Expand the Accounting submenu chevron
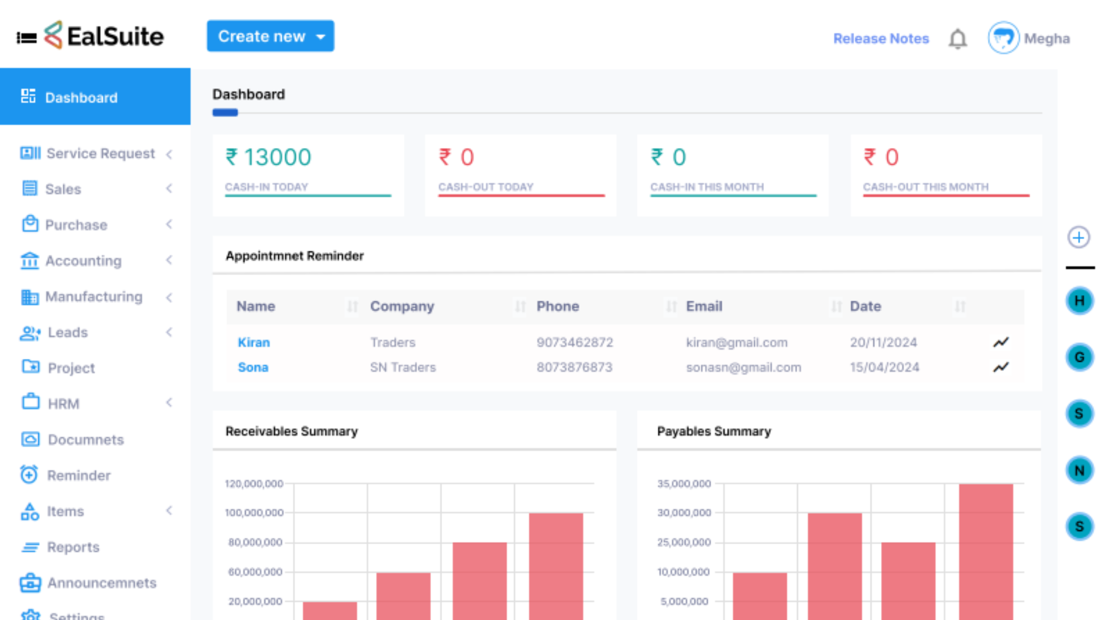Image resolution: width=1102 pixels, height=620 pixels. (x=169, y=261)
